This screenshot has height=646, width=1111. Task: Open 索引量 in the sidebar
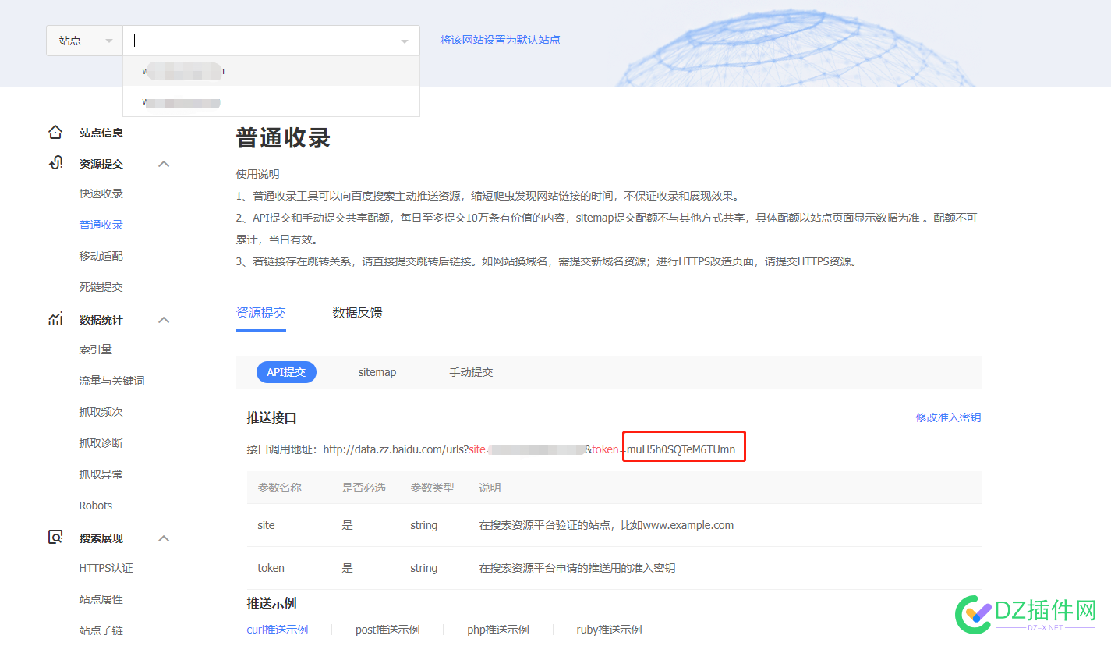(96, 350)
